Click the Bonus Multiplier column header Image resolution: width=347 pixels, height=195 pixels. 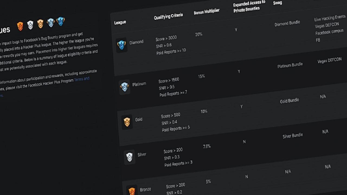point(207,12)
